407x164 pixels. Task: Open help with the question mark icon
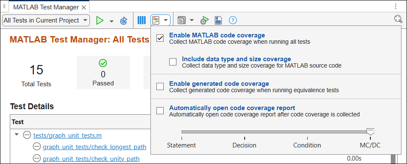click(233, 20)
